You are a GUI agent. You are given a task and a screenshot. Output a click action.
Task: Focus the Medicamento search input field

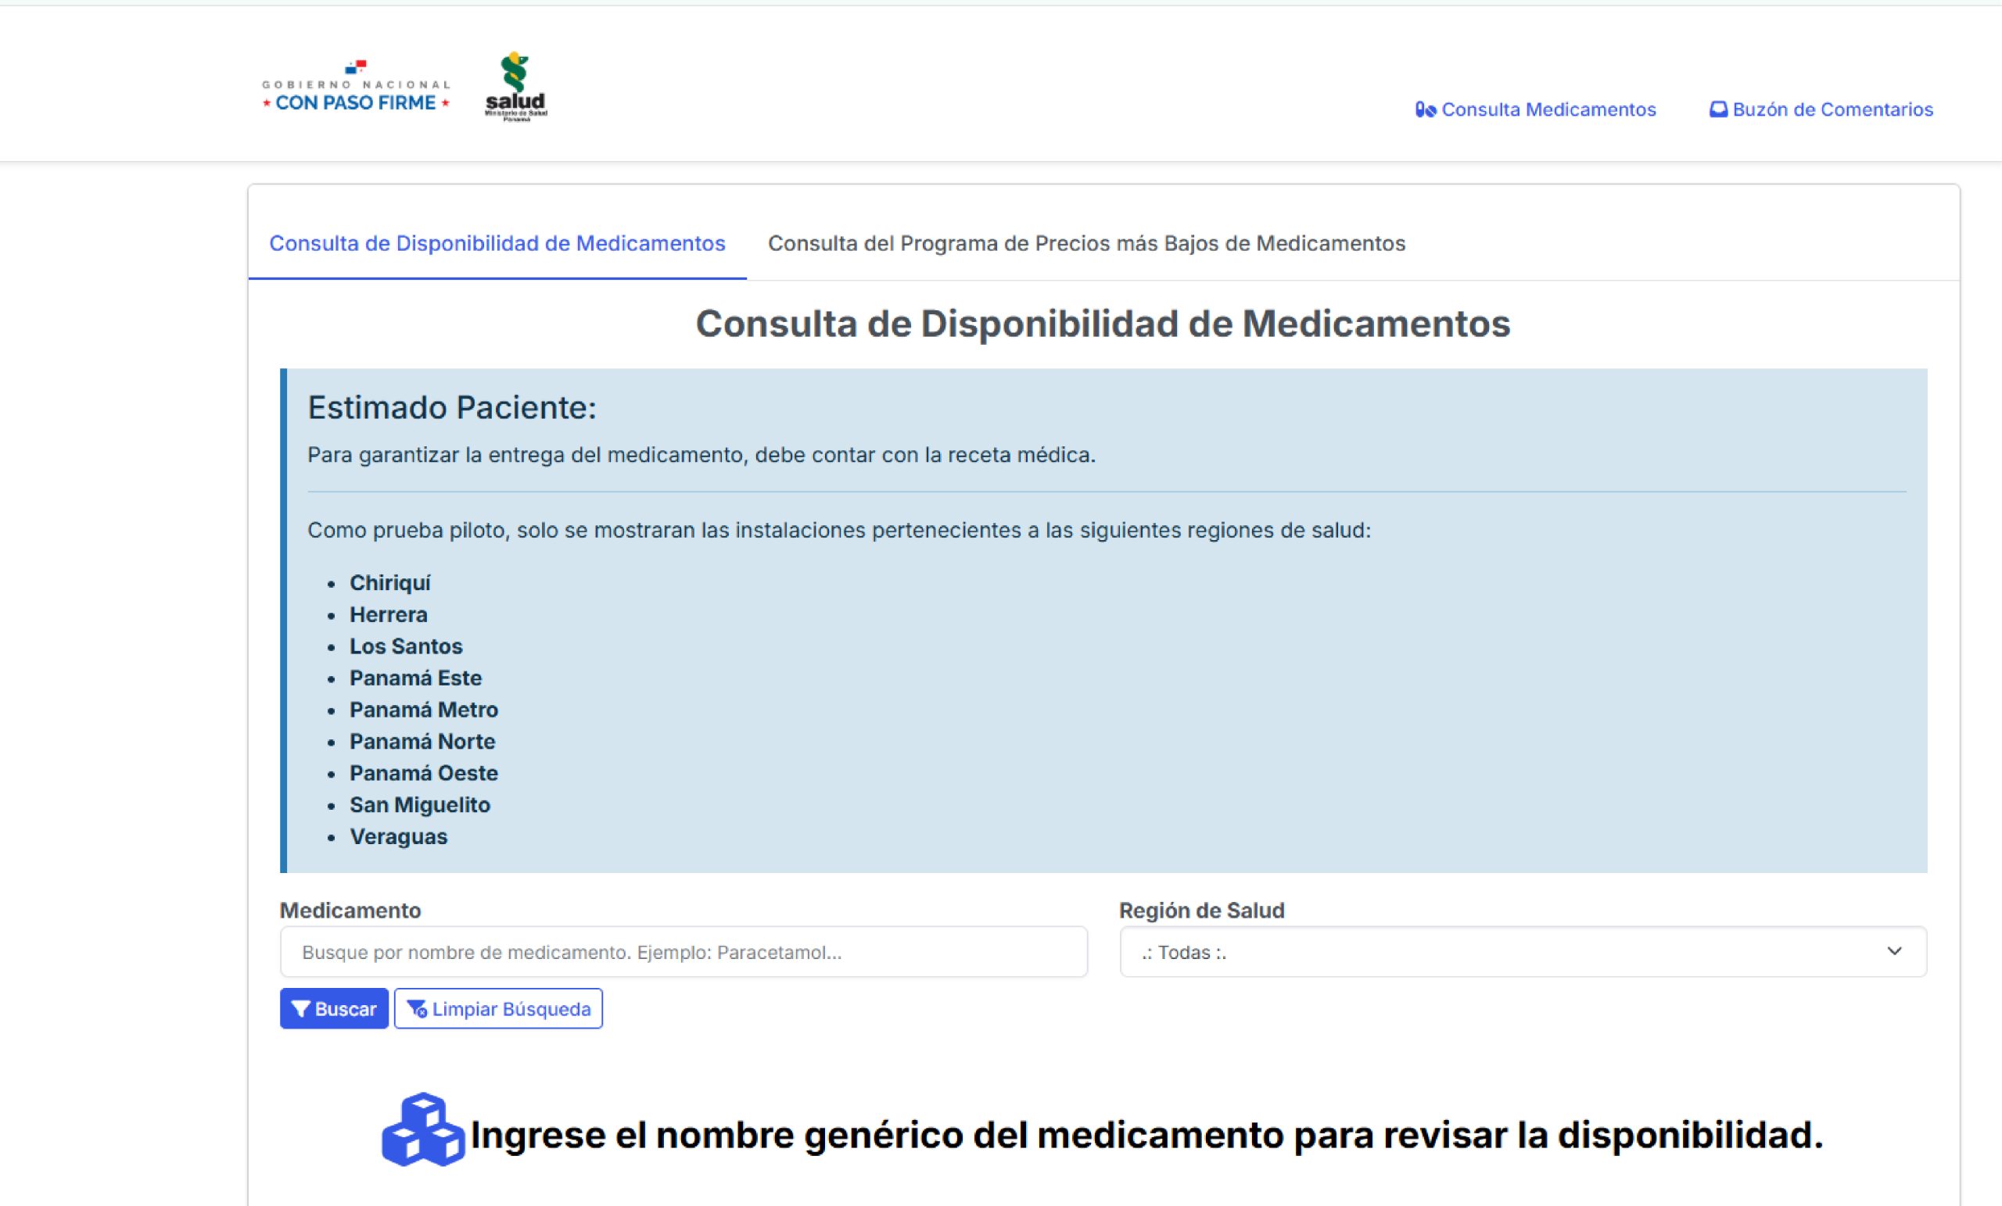683,952
